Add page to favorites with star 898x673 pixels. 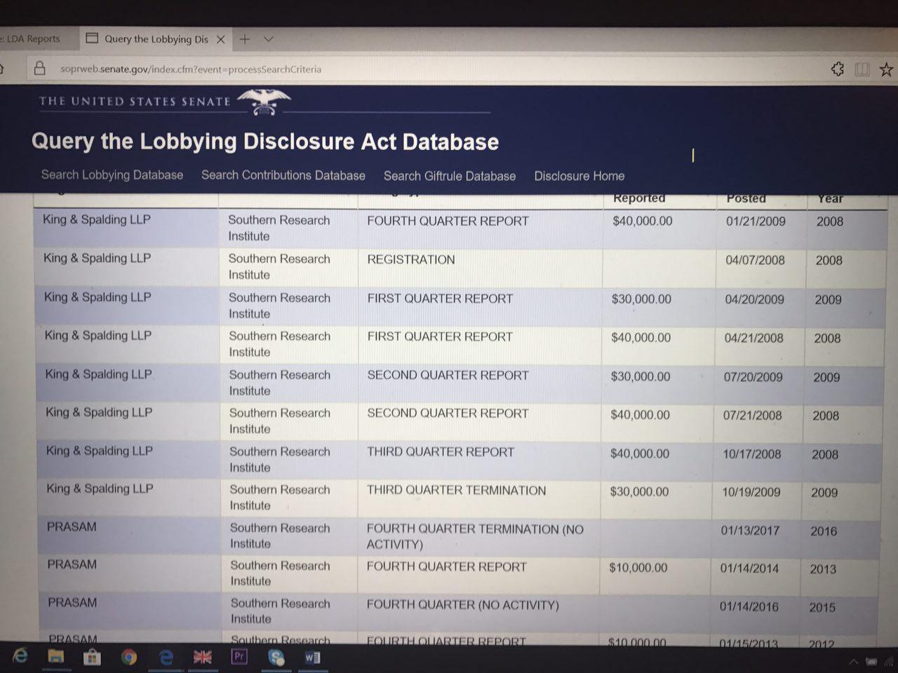click(x=886, y=69)
